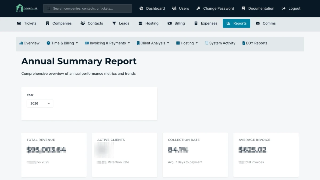Open the System Activity report link
Viewport: 320px width, 180px height.
[220, 43]
